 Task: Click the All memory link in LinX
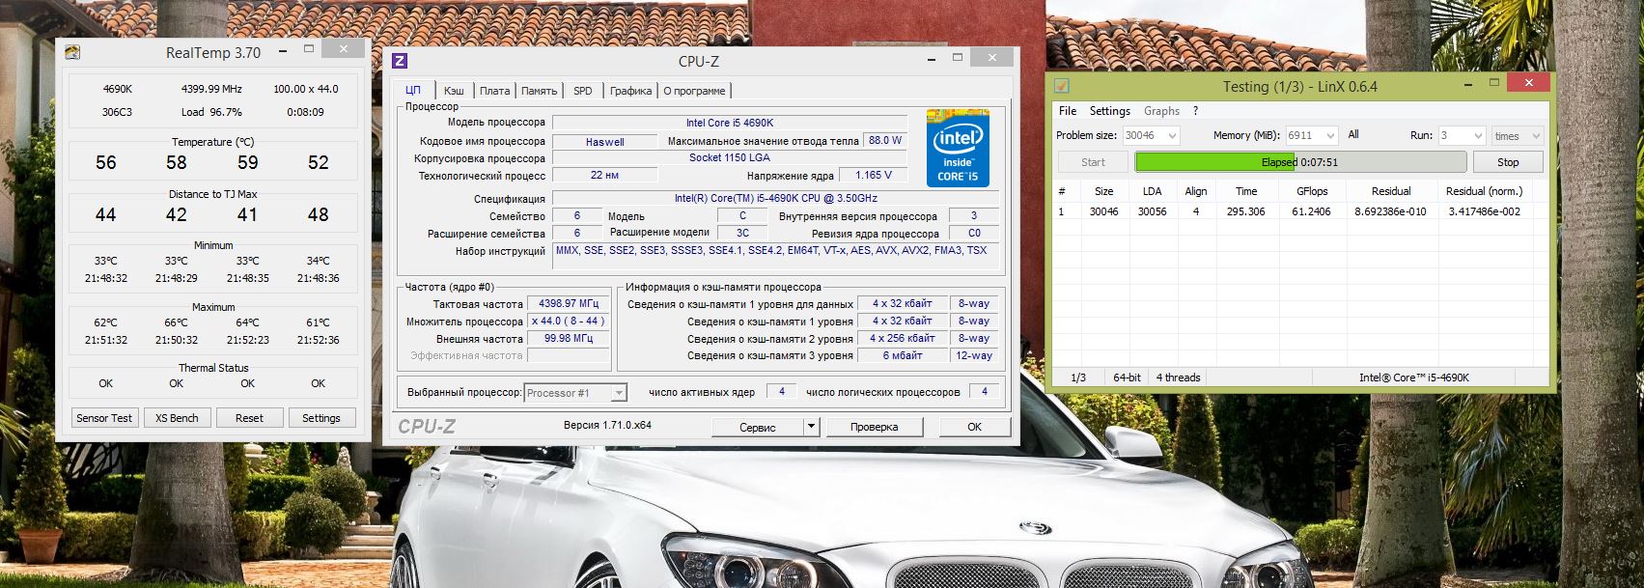point(1353,135)
